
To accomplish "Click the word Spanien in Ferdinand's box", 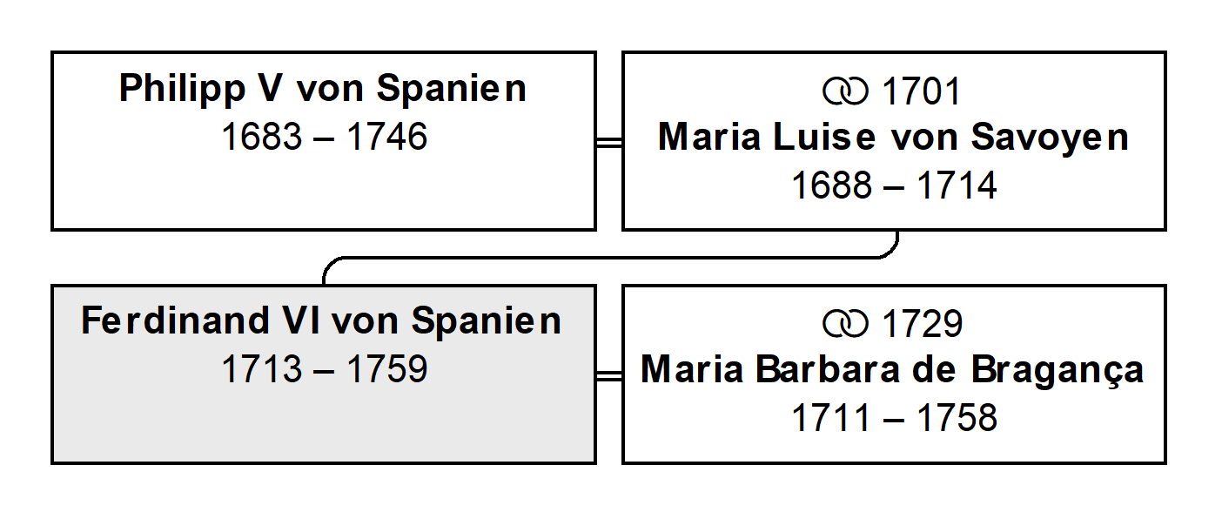I will [487, 323].
